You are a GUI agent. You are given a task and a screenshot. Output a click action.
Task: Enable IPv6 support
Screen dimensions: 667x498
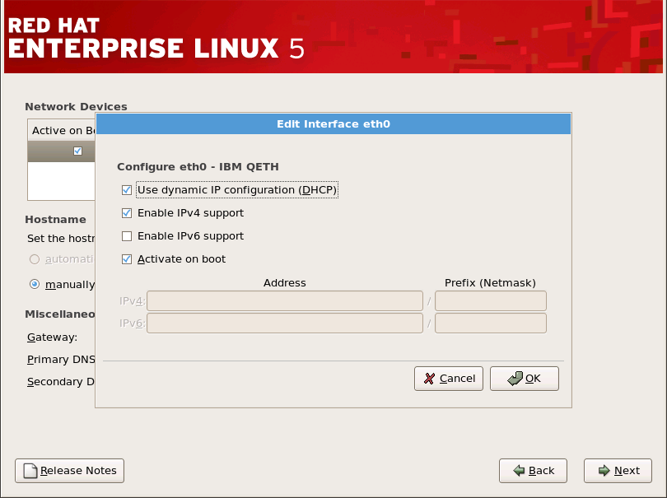[x=127, y=236]
